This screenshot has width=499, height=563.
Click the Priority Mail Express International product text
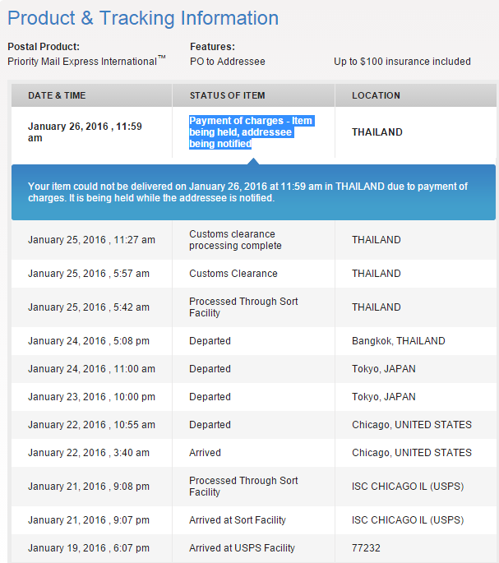tap(86, 62)
